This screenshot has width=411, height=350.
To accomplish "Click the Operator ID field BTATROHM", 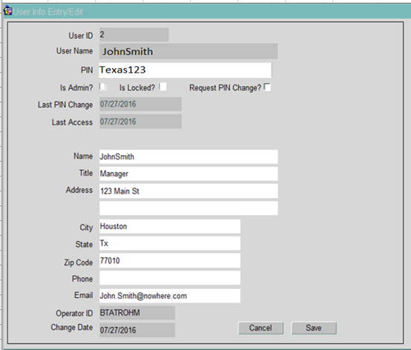I will point(137,313).
